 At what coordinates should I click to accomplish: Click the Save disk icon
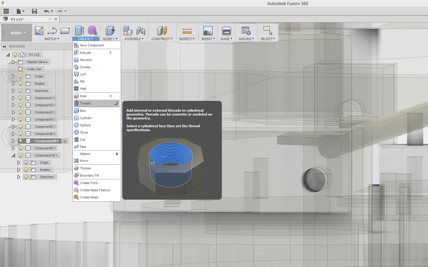(34, 11)
